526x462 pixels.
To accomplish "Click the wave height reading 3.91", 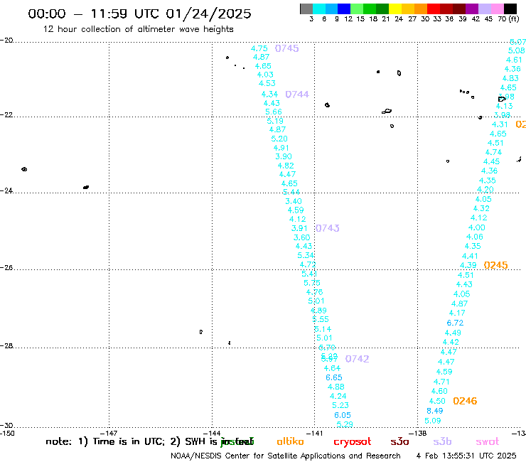I will pos(299,228).
